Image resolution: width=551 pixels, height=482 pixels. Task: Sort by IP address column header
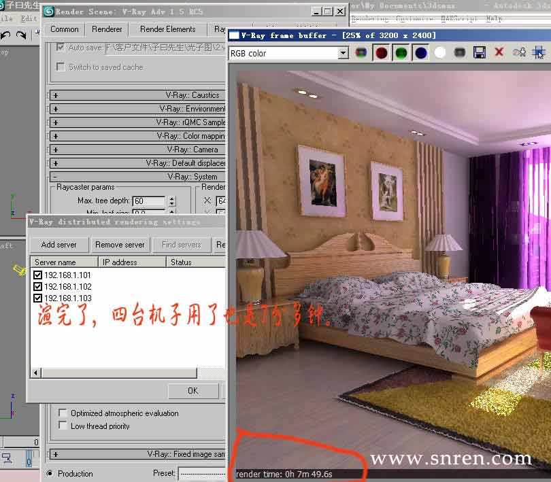pos(132,262)
